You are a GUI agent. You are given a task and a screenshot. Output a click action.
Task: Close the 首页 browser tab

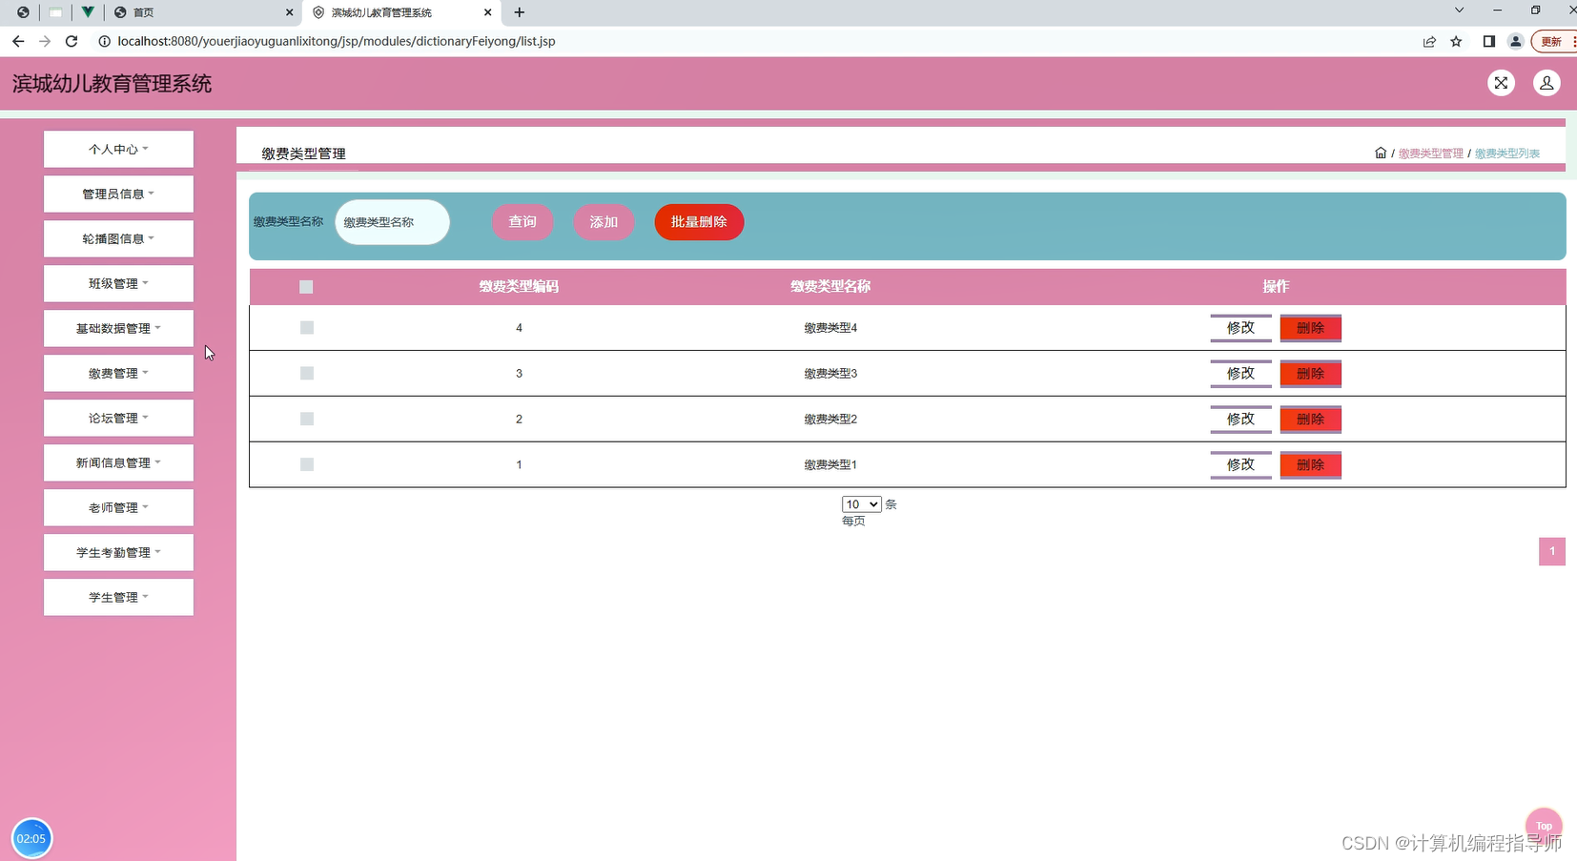coord(290,12)
